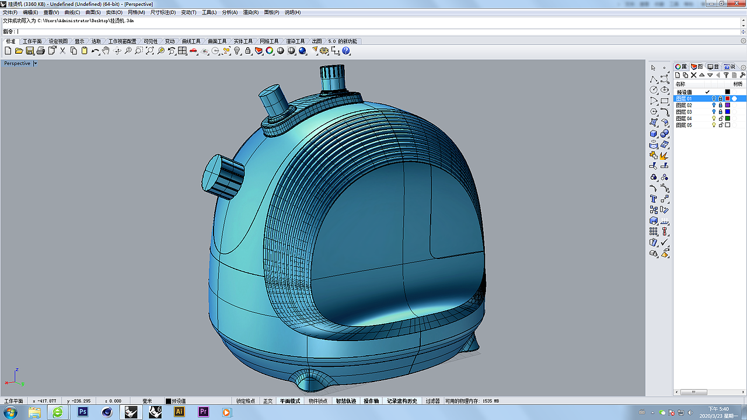The height and width of the screenshot is (420, 747).
Task: Click the red car render-view icon
Action: tap(194, 51)
